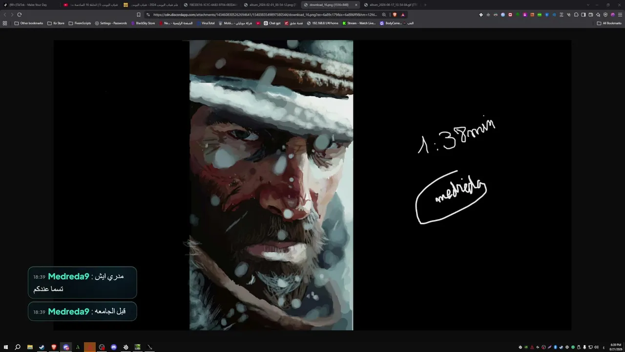The height and width of the screenshot is (352, 625).
Task: Open the VirusTotal bookmark
Action: (205, 23)
